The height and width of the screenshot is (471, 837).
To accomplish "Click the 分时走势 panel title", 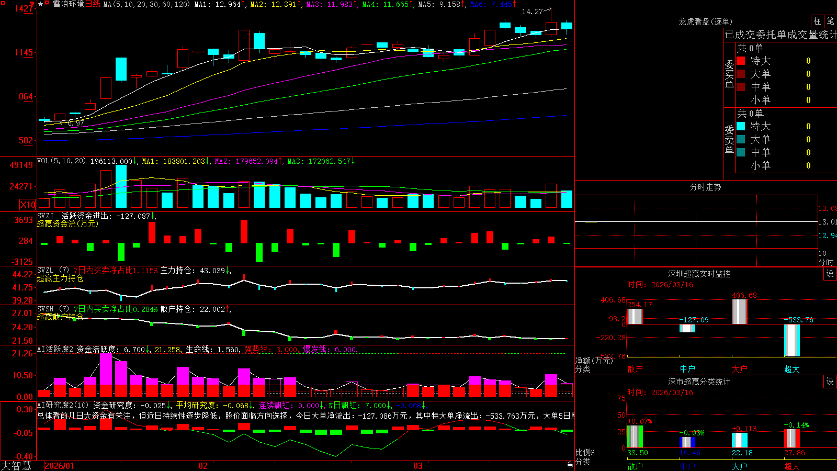I will [706, 187].
